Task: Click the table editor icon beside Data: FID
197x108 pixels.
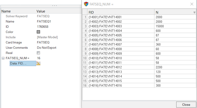Action: click(x=38, y=63)
